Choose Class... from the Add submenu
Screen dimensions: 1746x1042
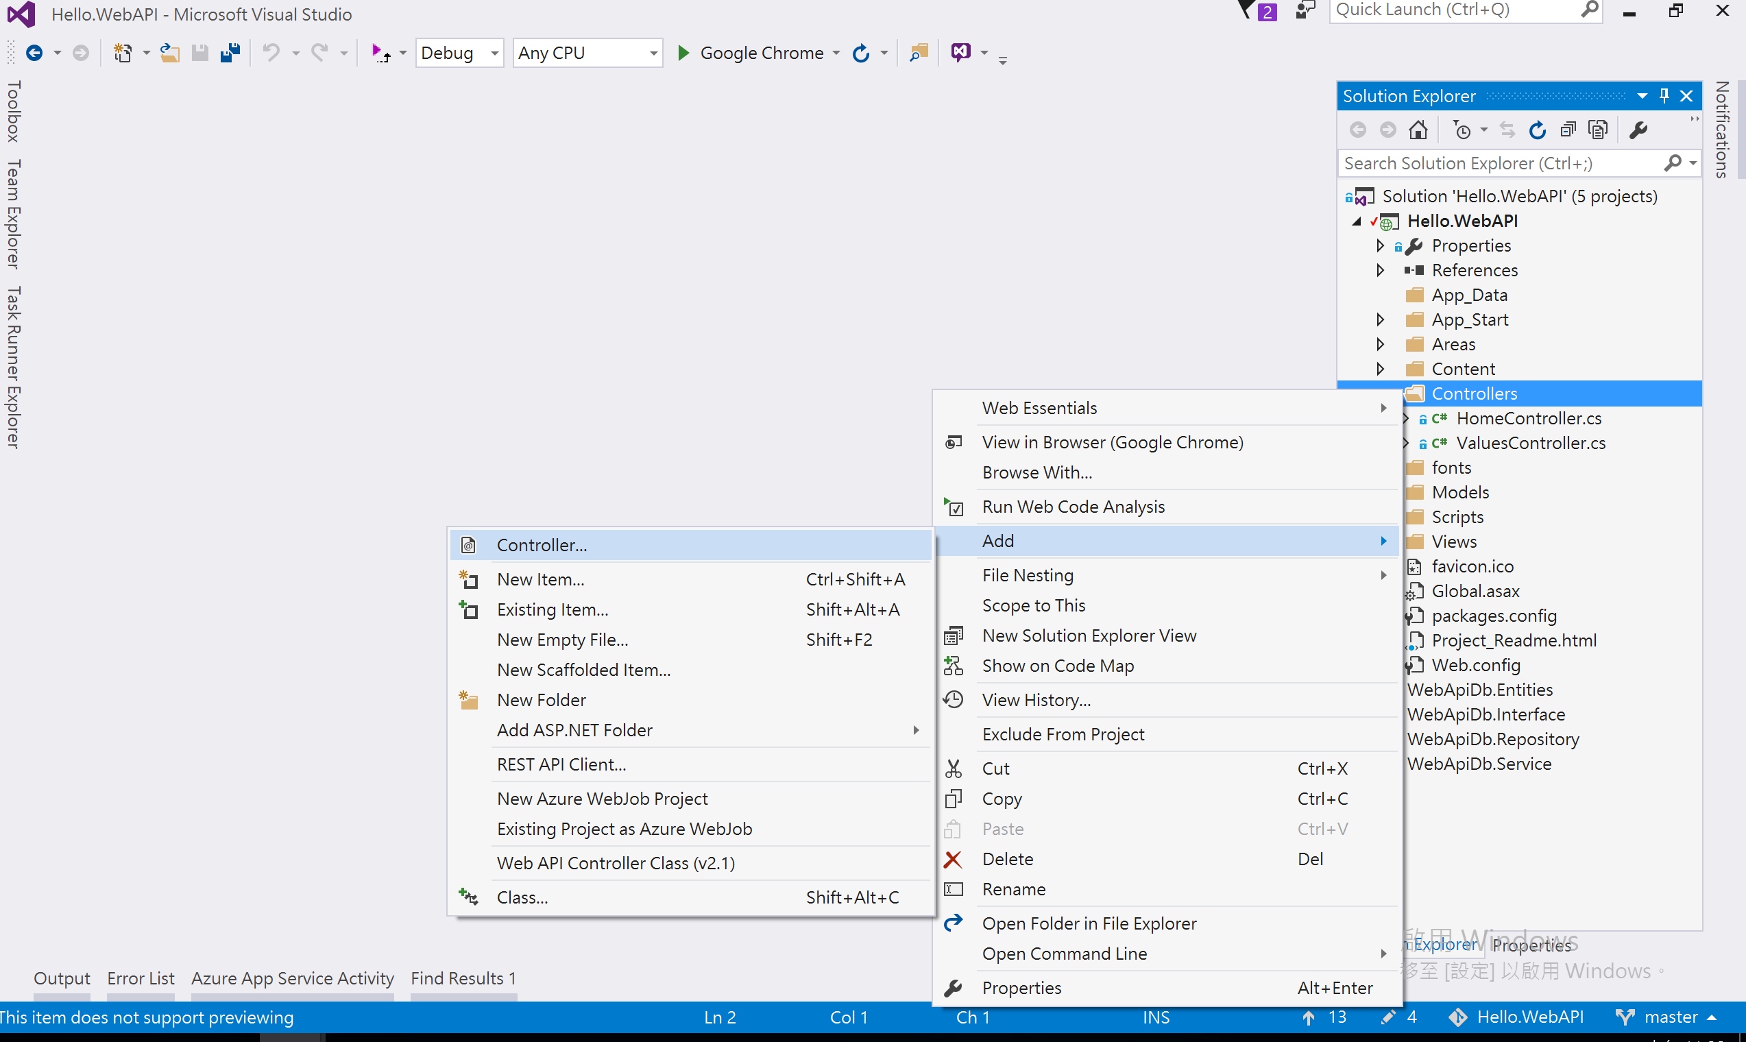click(x=690, y=897)
